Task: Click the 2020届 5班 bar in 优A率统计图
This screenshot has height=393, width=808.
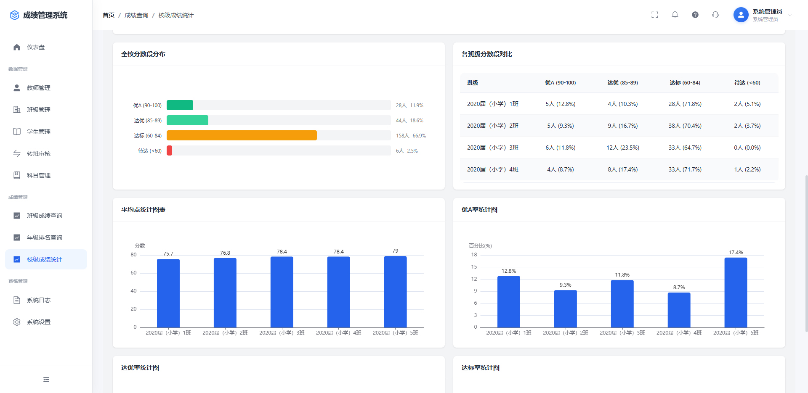Action: pos(736,293)
